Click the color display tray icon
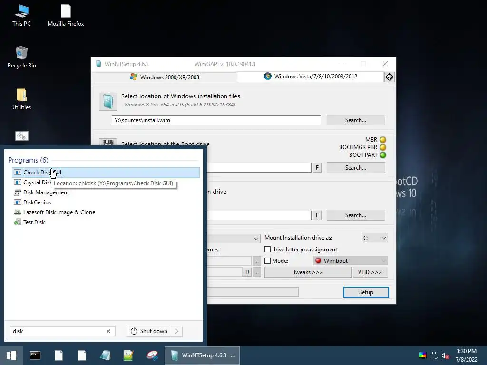The width and height of the screenshot is (487, 365). point(423,355)
